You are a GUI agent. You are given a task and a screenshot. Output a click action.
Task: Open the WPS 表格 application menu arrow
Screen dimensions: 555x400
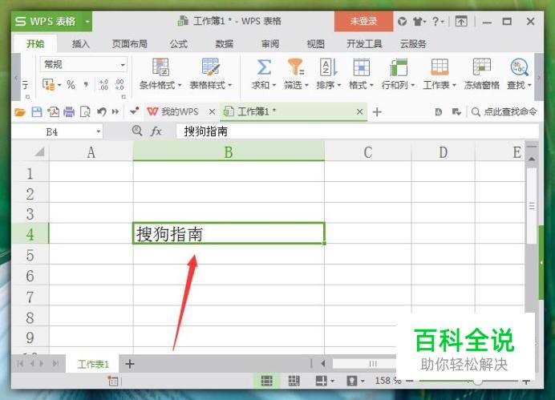87,22
